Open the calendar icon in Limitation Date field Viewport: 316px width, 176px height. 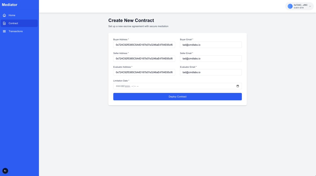click(237, 86)
